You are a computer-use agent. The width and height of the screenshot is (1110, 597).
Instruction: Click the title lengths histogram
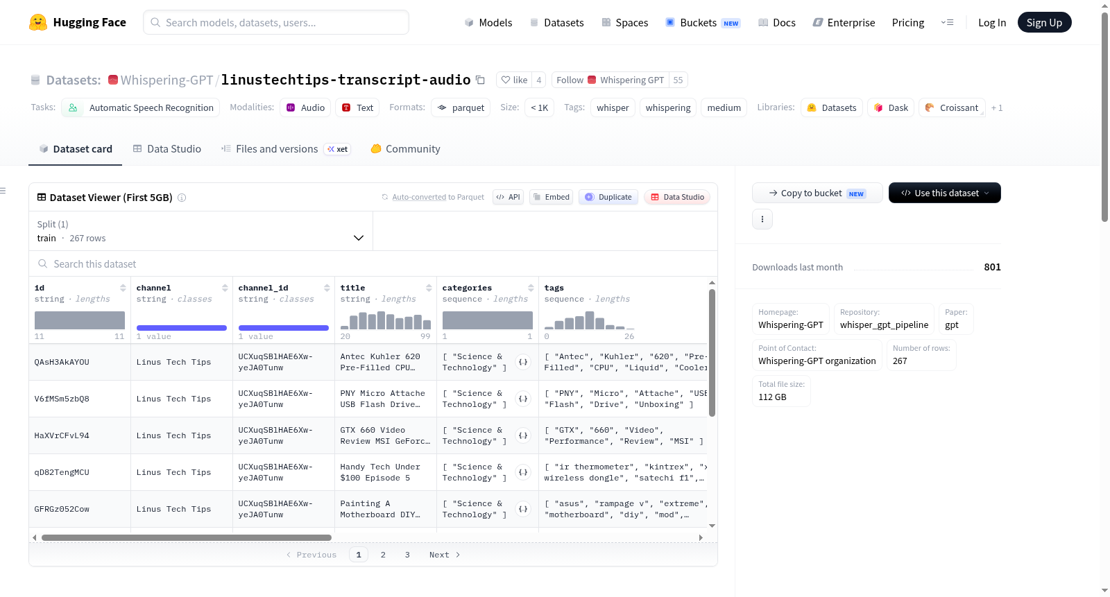click(x=385, y=320)
